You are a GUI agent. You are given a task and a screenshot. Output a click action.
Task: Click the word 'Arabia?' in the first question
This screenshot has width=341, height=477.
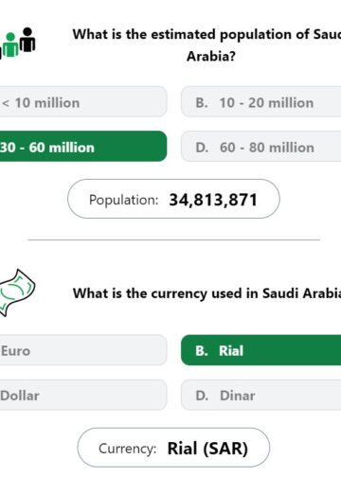pyautogui.click(x=211, y=57)
